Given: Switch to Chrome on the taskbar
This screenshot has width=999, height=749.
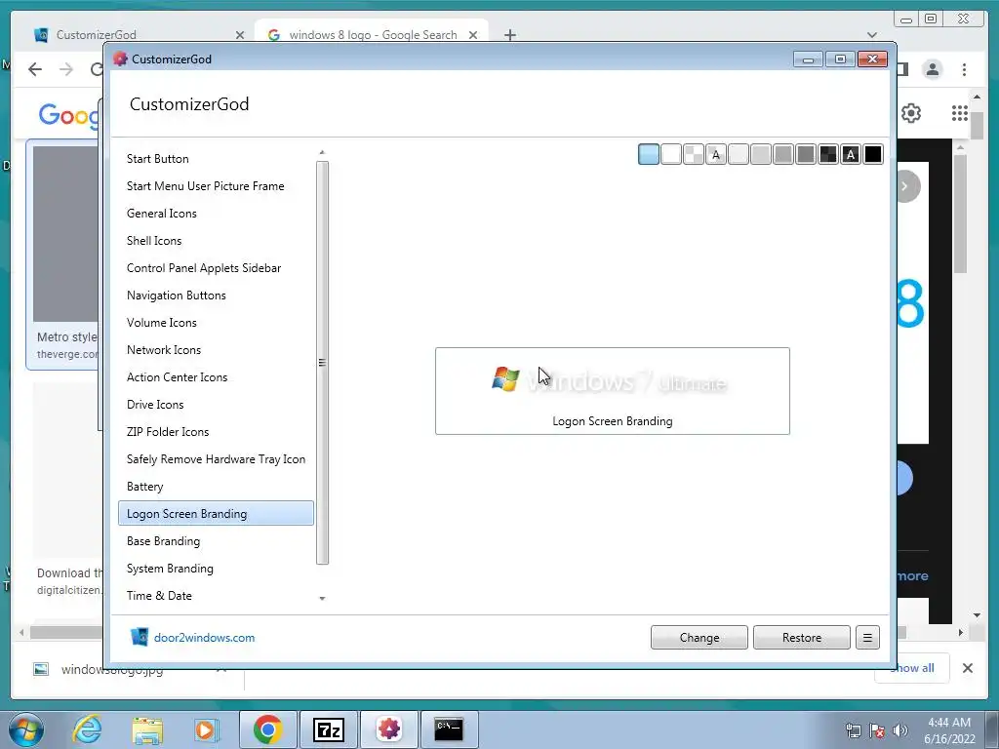Looking at the screenshot, I should pyautogui.click(x=267, y=729).
